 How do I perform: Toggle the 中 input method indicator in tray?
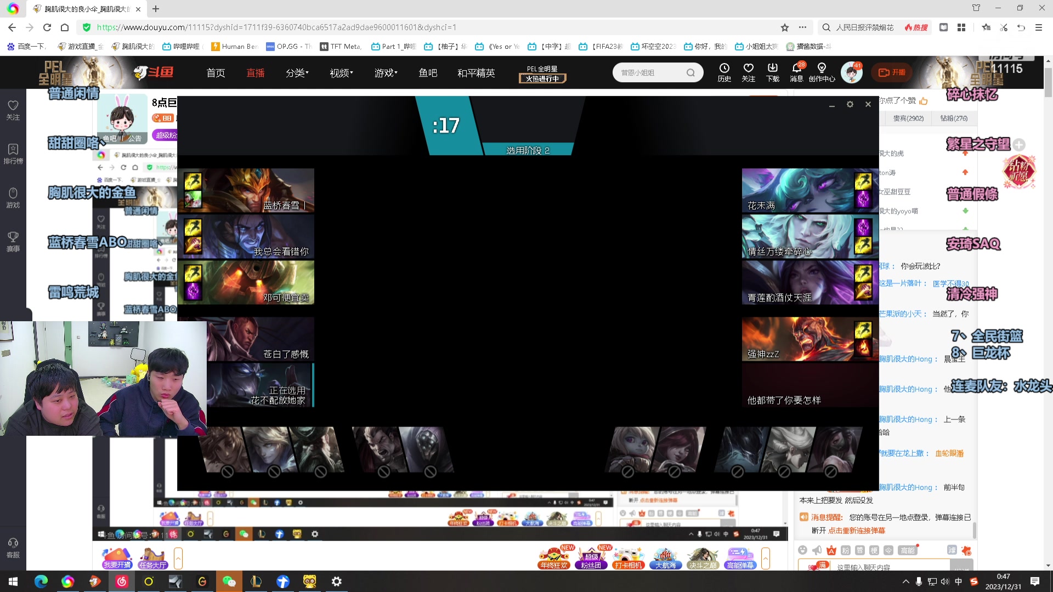coord(959,582)
